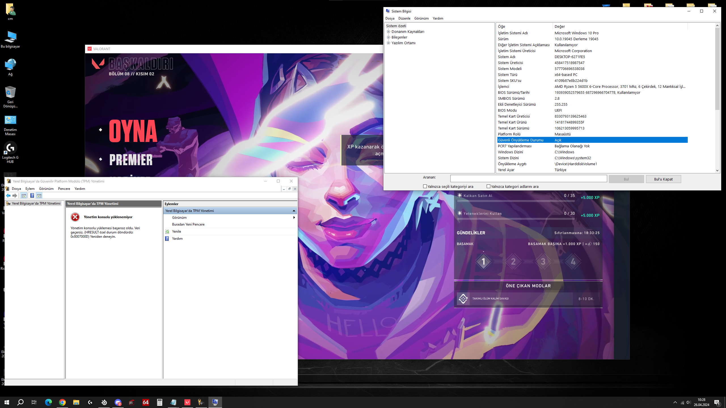Viewport: 726px width, 408px height.
Task: Open CPU-Z icon on taskbar
Action: point(132,402)
